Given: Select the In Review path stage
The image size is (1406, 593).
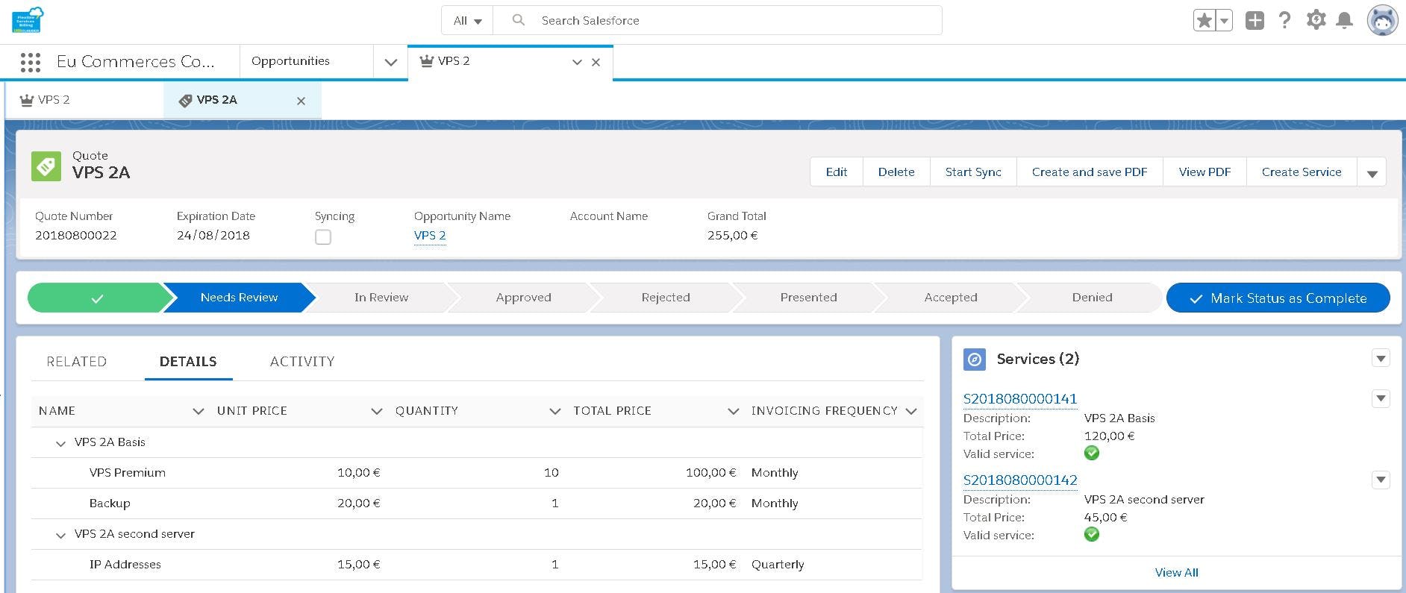Looking at the screenshot, I should (381, 298).
